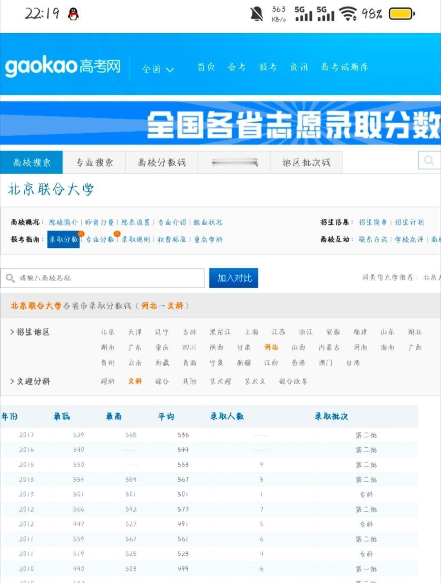
Task: Focus the 请输入高校名称 search field
Action: tap(102, 278)
